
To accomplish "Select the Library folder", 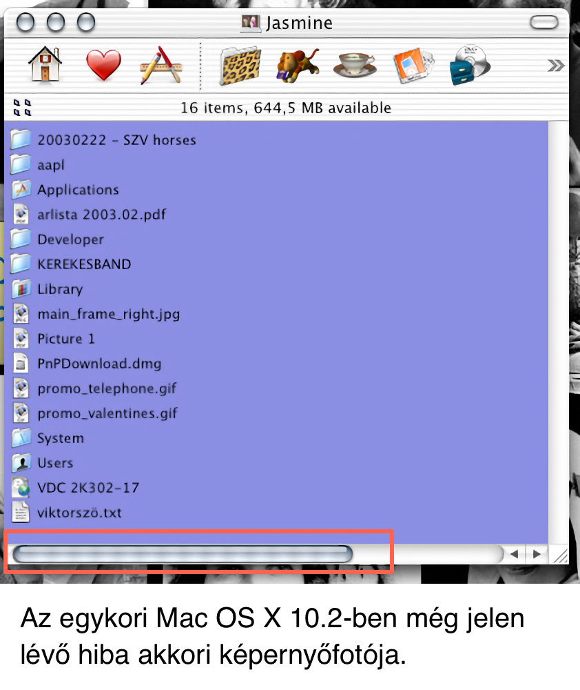I will click(x=60, y=289).
